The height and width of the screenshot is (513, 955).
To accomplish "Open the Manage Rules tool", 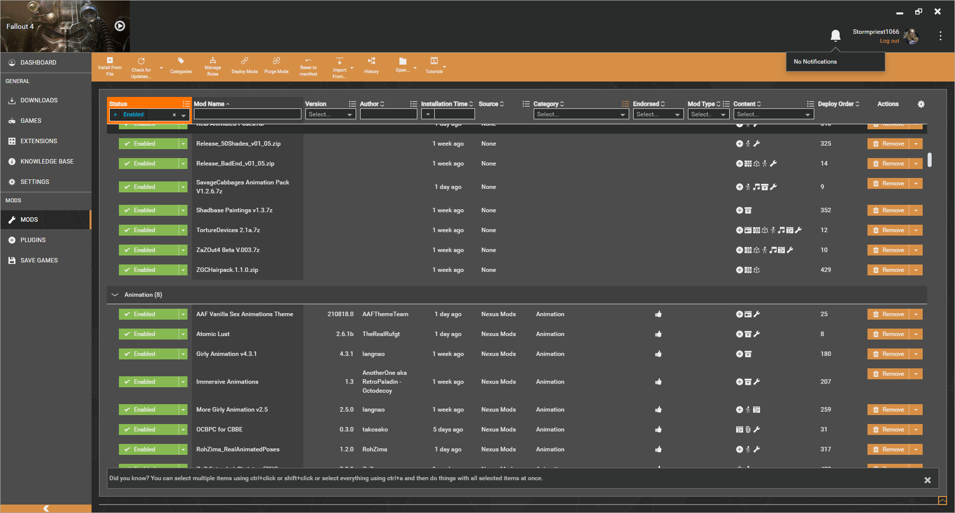I will [x=212, y=66].
